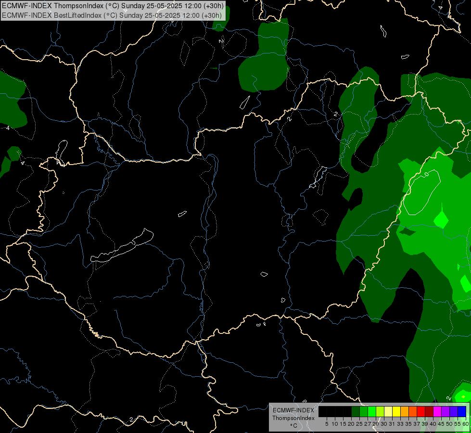Click the elongated lake outline in the map
The height and width of the screenshot is (433, 471).
(x=122, y=246)
